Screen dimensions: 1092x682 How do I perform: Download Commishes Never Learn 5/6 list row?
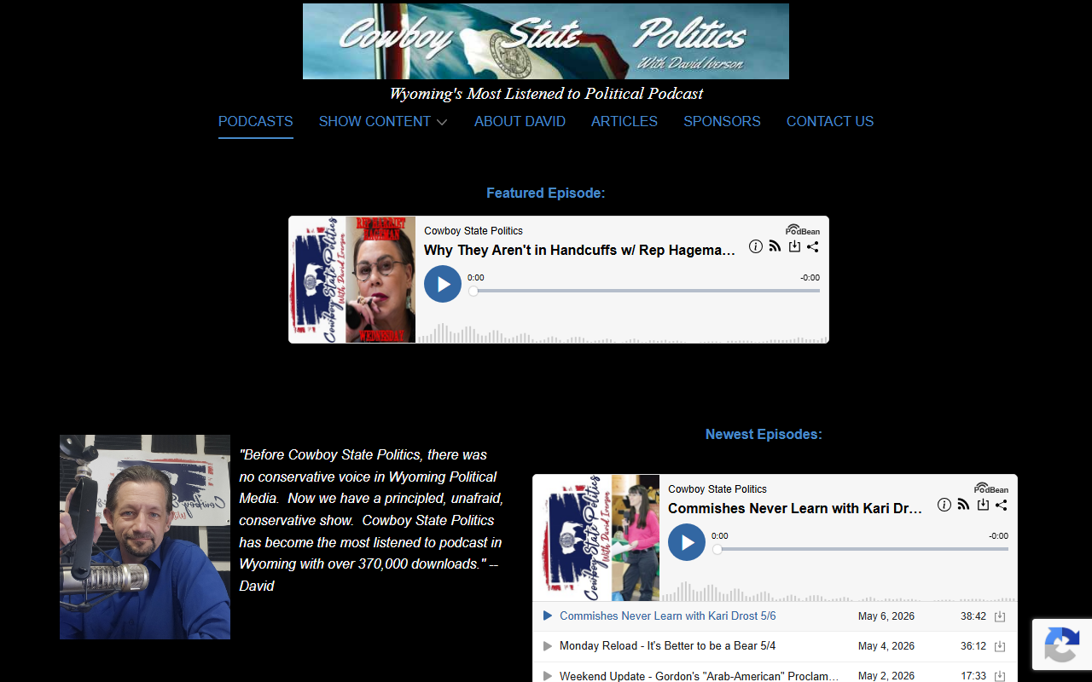1000,616
